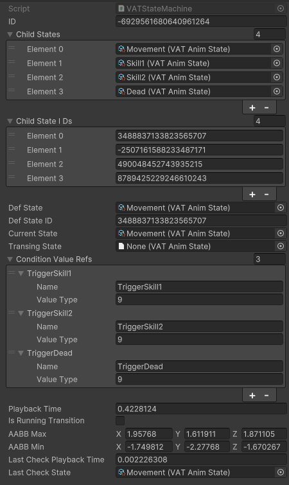Open object picker for Skill1 element
The height and width of the screenshot is (485, 289).
click(277, 63)
